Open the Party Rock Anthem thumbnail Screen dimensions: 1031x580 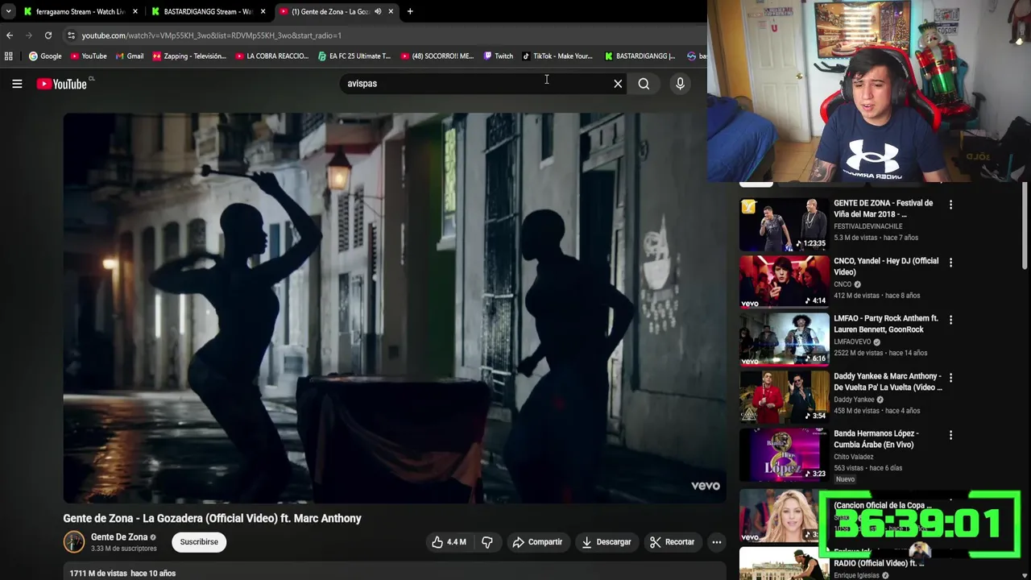[x=784, y=339]
